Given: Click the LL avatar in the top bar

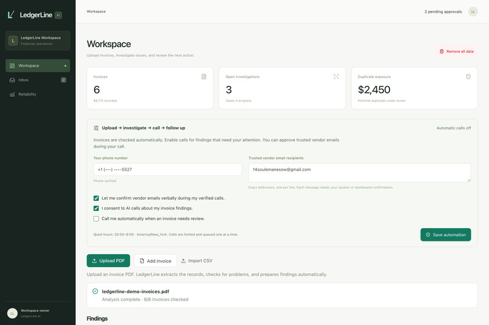Looking at the screenshot, I should (473, 11).
